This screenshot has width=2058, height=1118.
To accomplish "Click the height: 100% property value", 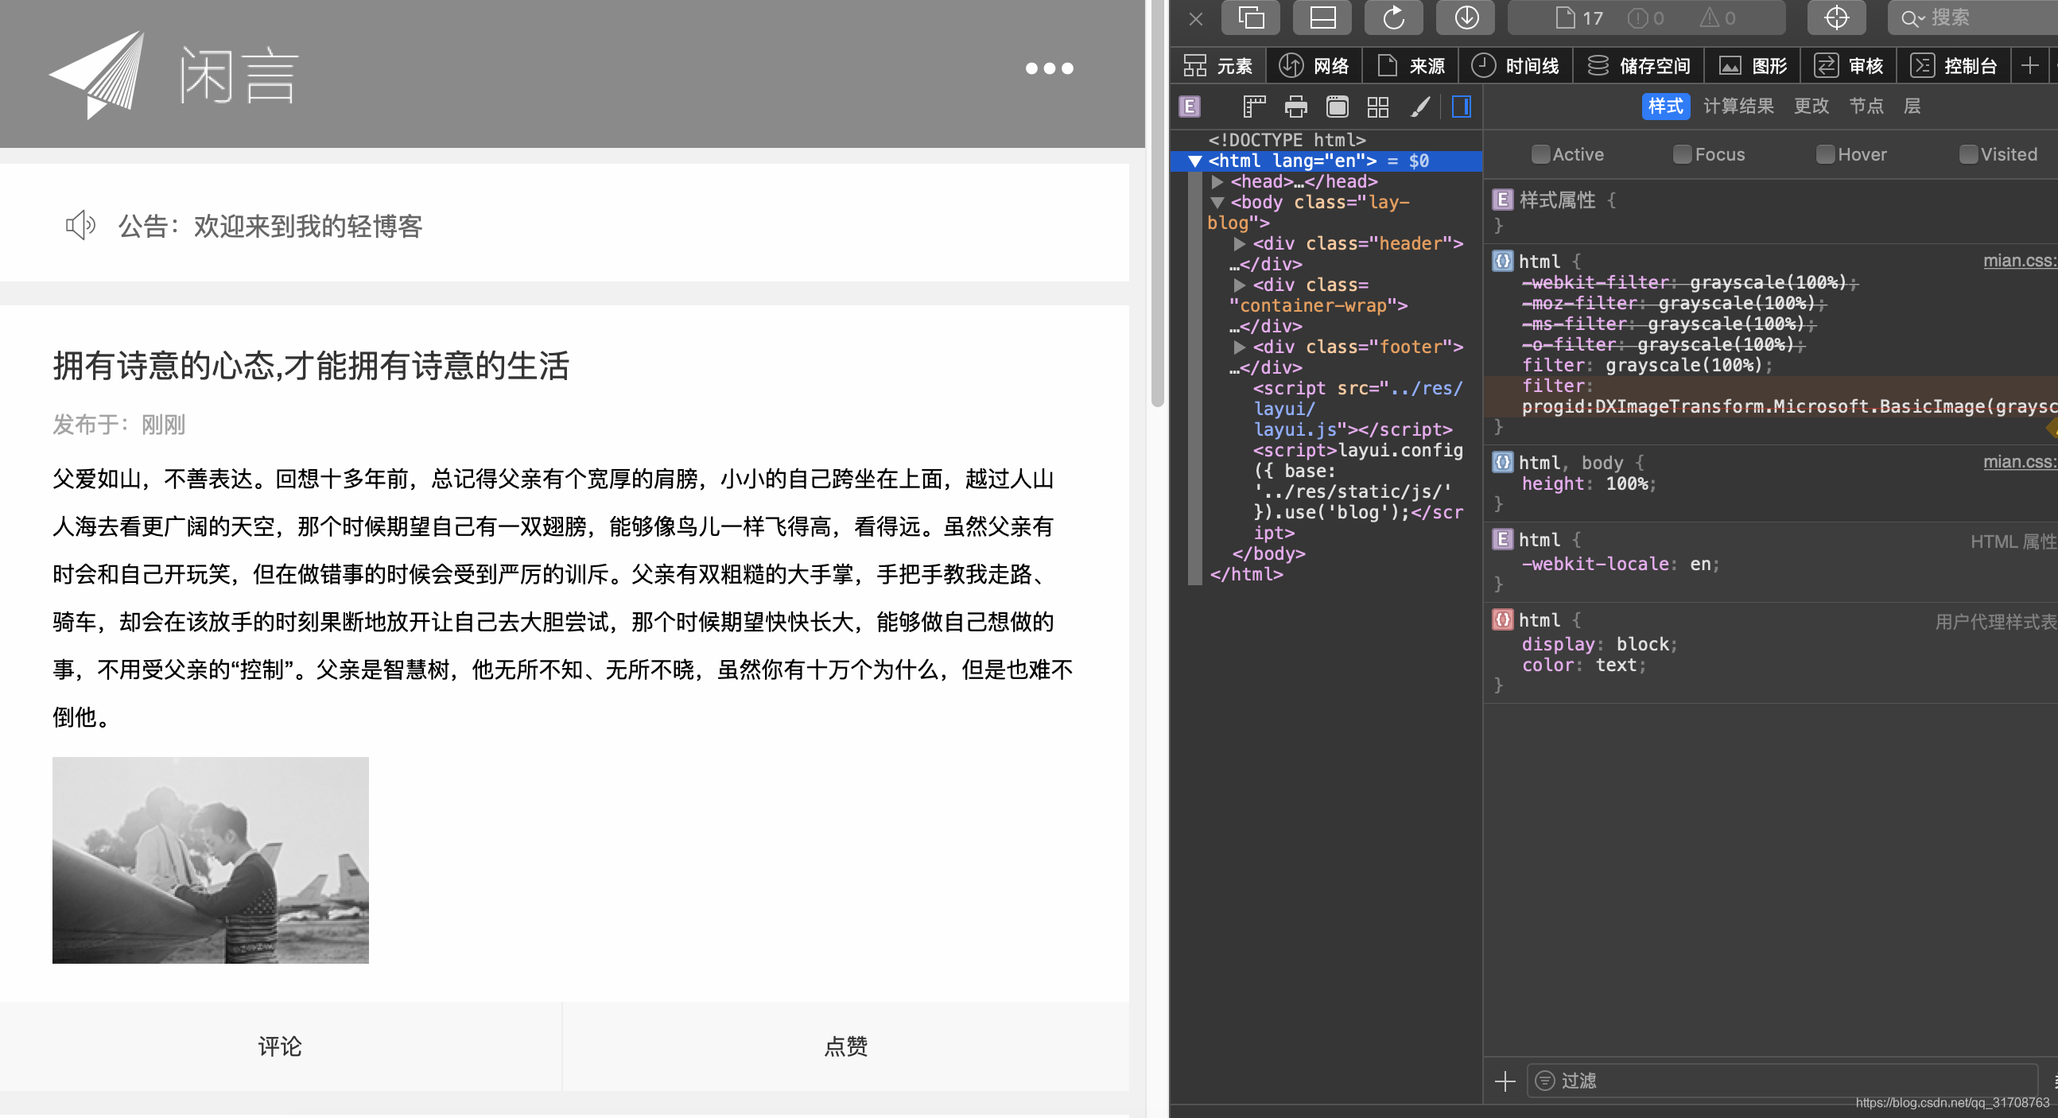I will point(1627,483).
